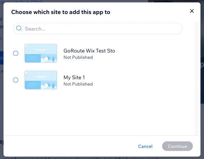The width and height of the screenshot is (204, 159).
Task: Click the search magnifier icon
Action: (19, 28)
